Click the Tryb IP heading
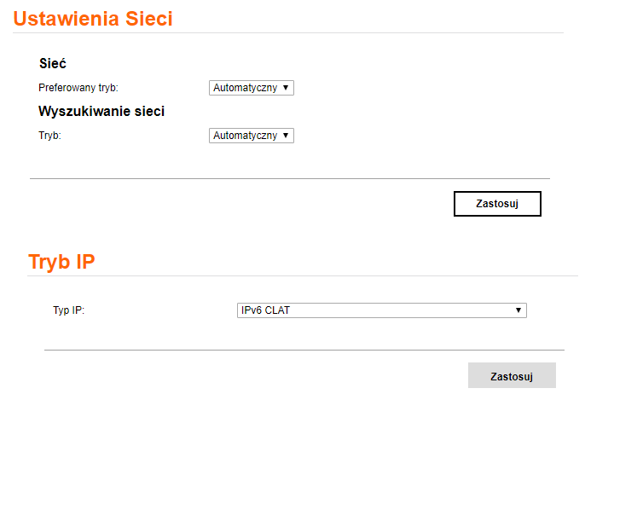The width and height of the screenshot is (643, 510). tap(61, 262)
